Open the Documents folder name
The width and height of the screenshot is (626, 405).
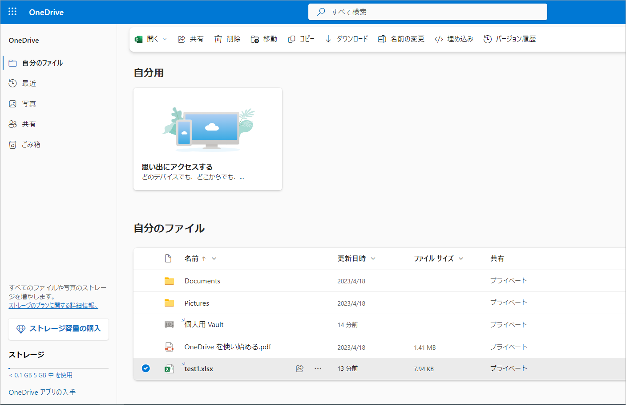coord(202,281)
